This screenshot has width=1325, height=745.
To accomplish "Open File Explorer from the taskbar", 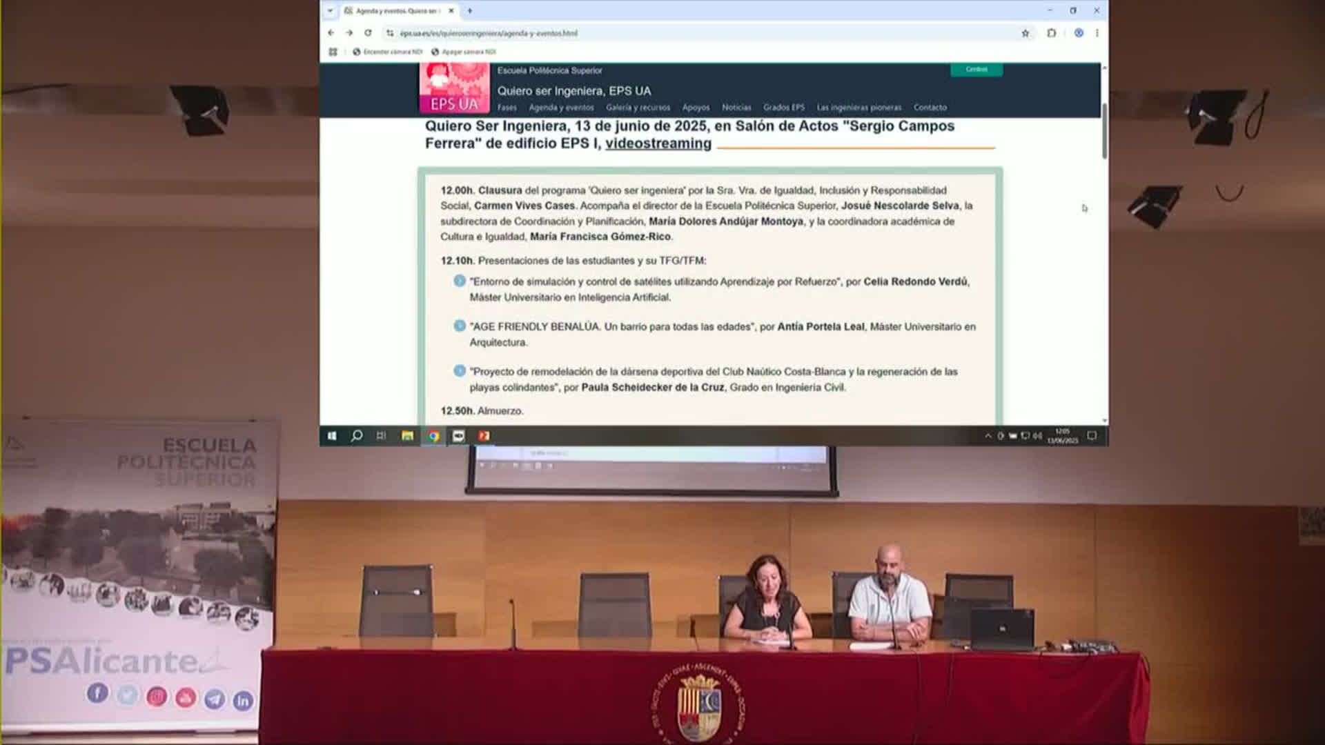I will click(408, 436).
